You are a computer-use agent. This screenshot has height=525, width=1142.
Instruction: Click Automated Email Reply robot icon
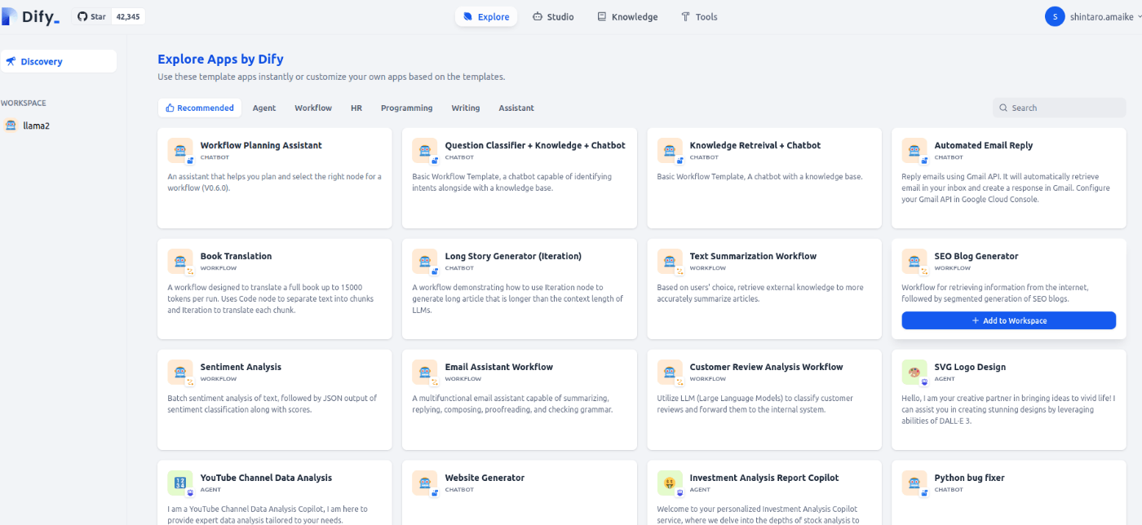(x=914, y=151)
